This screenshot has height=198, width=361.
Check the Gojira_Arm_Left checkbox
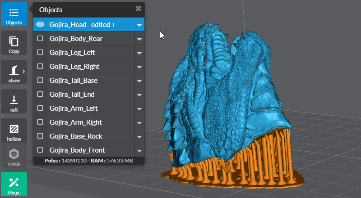(40, 108)
